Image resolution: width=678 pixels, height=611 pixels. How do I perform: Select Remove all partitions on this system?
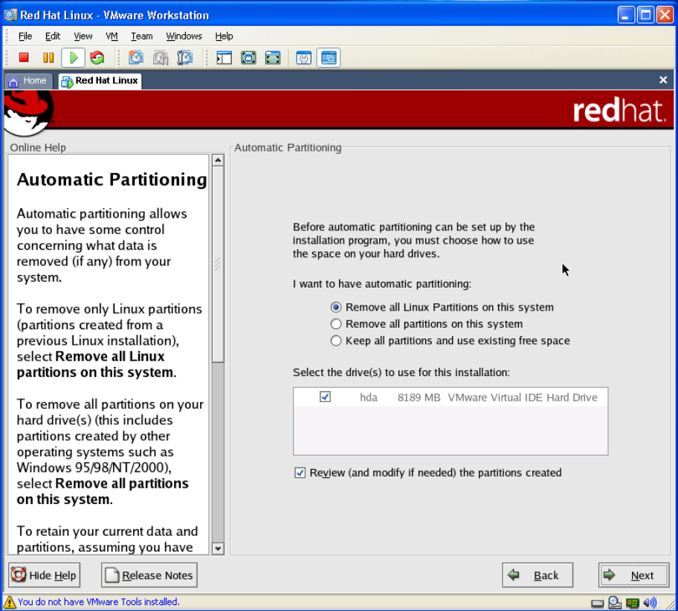click(x=336, y=324)
